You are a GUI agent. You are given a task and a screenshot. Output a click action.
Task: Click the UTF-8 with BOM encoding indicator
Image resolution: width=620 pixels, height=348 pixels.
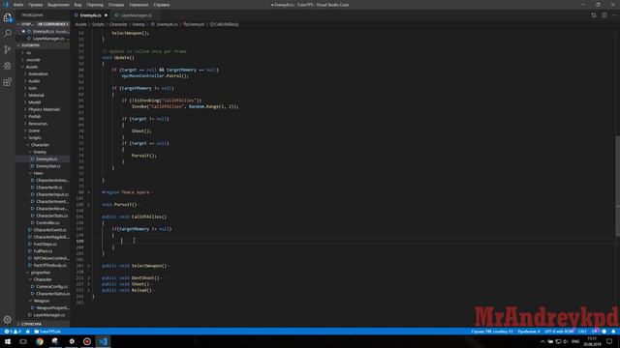[x=559, y=332]
